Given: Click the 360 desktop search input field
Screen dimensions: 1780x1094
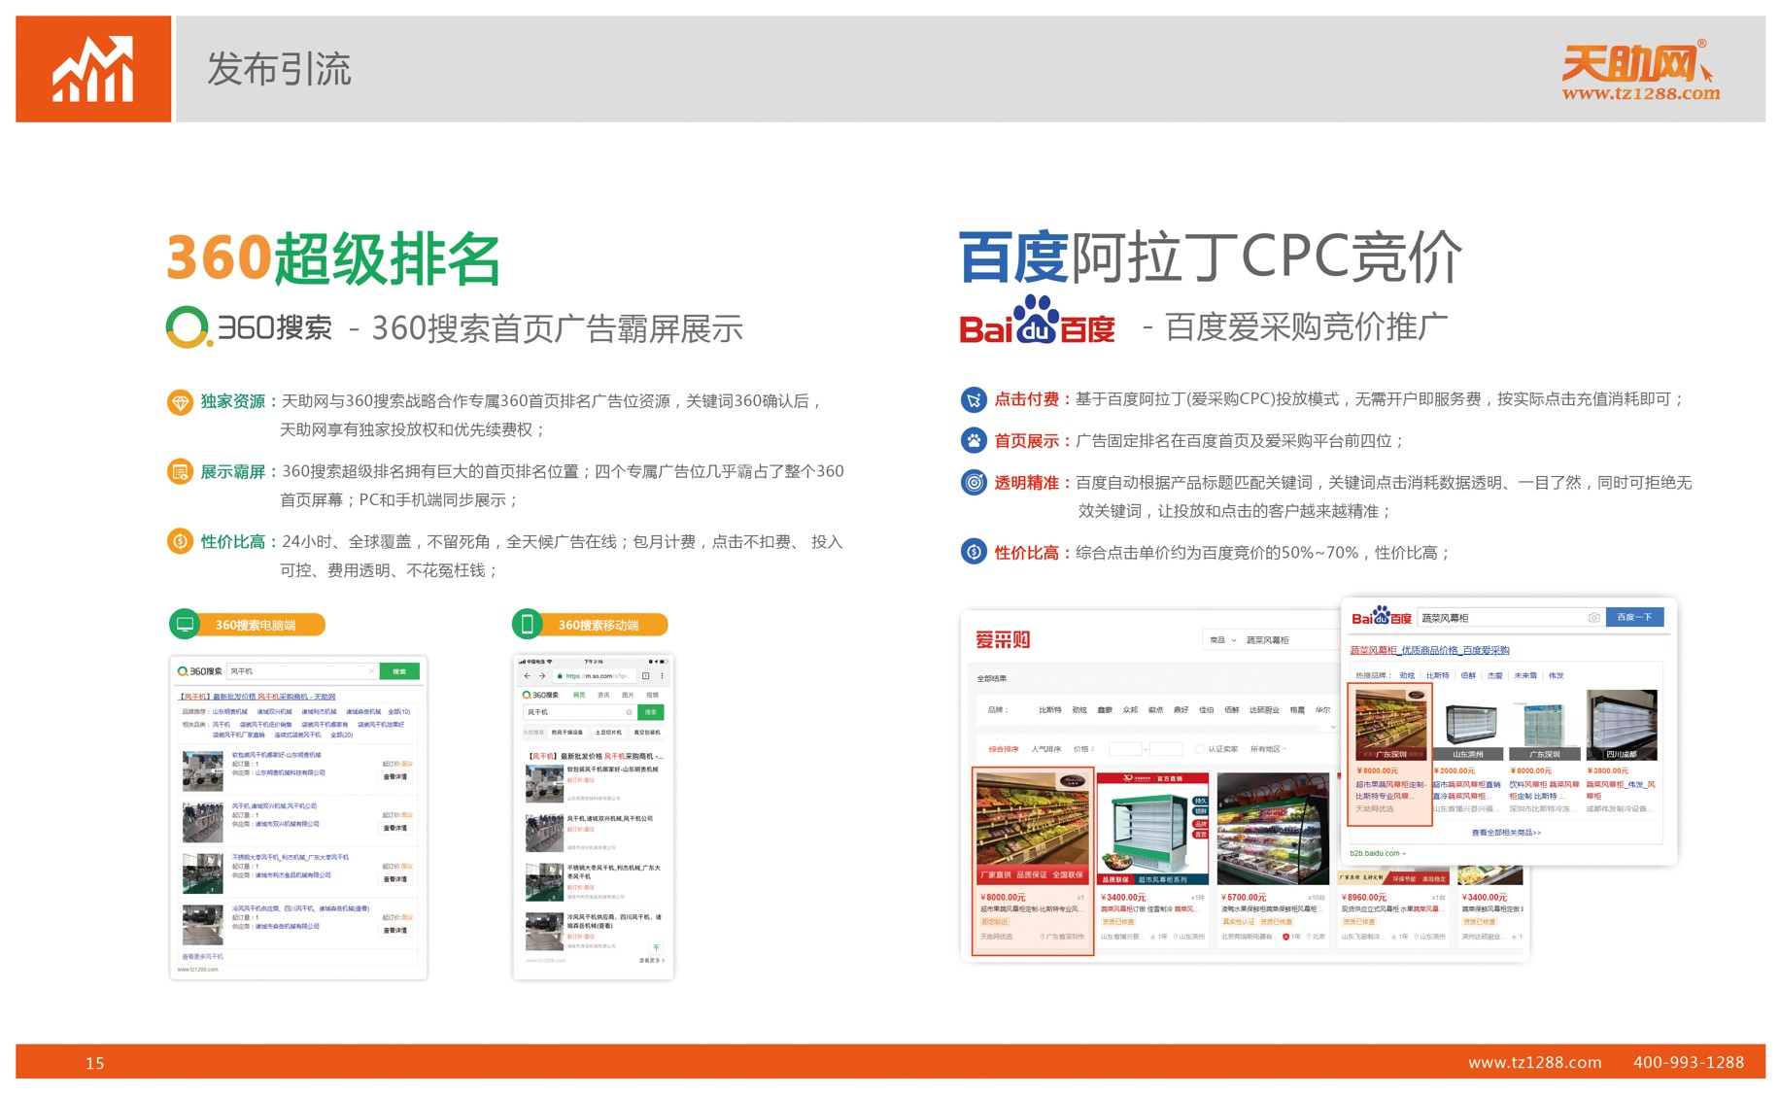Looking at the screenshot, I should coord(302,671).
